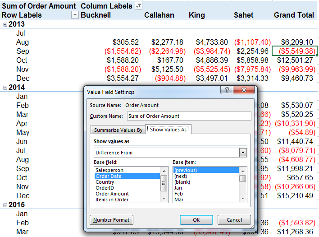The height and width of the screenshot is (237, 319).
Task: Select the Show Values As tab
Action: pos(169,130)
